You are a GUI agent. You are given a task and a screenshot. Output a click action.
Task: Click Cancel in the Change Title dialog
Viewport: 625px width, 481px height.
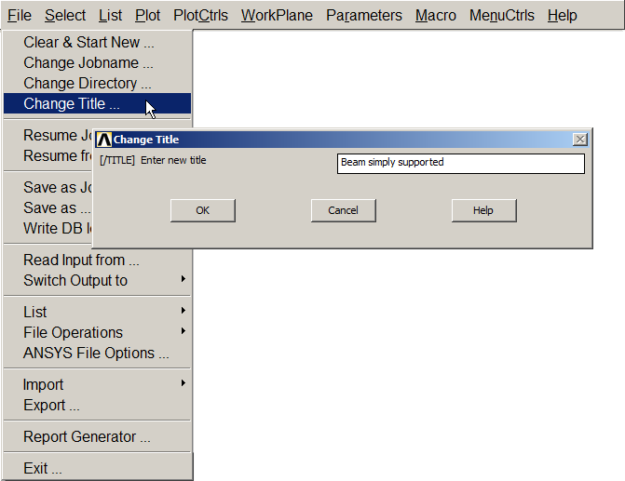click(343, 210)
